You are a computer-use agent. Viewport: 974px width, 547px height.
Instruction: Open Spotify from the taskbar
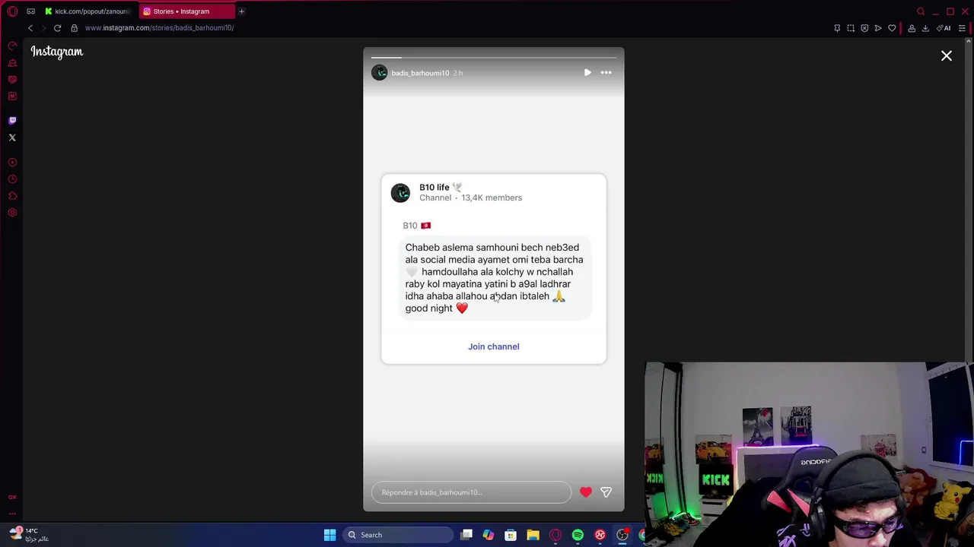click(578, 535)
